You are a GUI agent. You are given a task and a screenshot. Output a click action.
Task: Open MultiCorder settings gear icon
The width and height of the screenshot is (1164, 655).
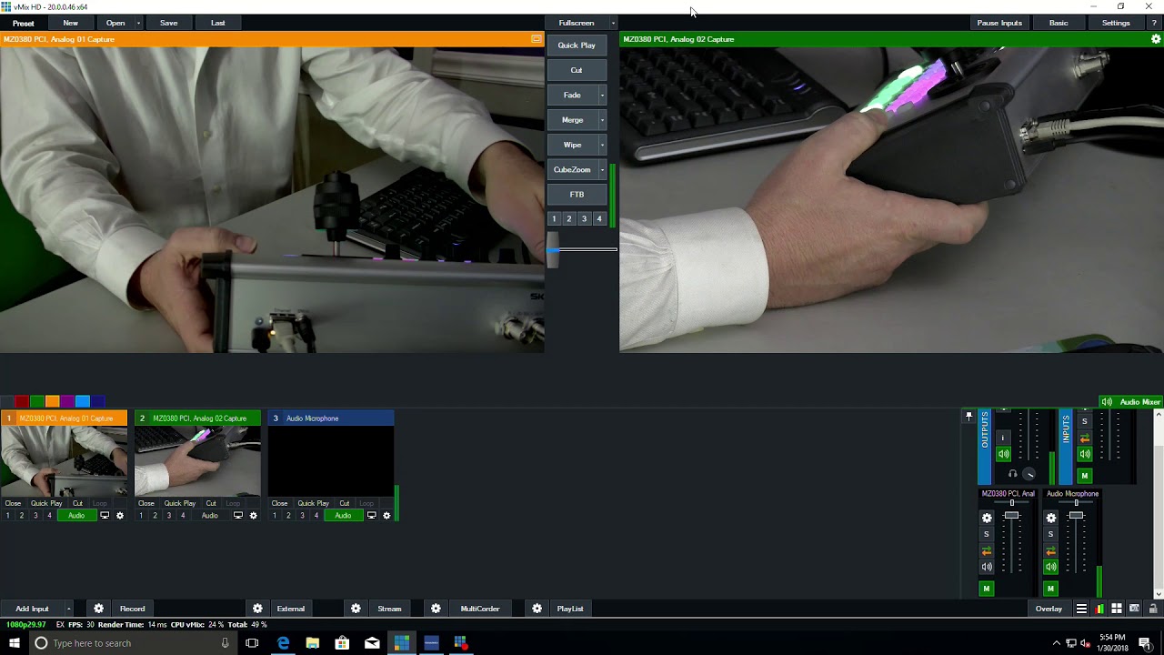(436, 609)
